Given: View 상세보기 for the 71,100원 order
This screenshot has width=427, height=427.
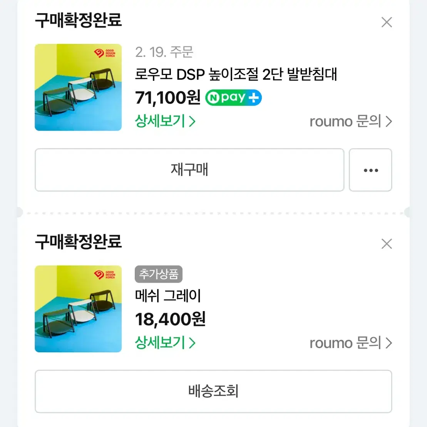Looking at the screenshot, I should coord(165,121).
